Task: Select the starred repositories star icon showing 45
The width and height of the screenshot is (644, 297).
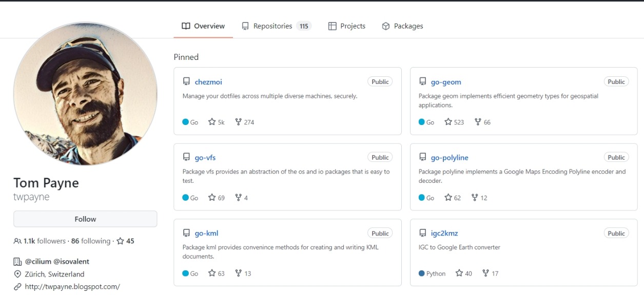Action: point(120,241)
